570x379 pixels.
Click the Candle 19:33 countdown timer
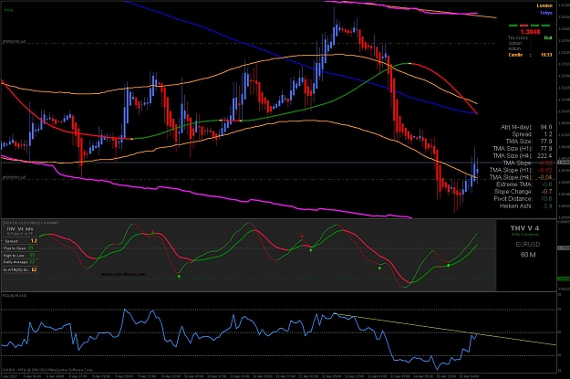pyautogui.click(x=530, y=55)
